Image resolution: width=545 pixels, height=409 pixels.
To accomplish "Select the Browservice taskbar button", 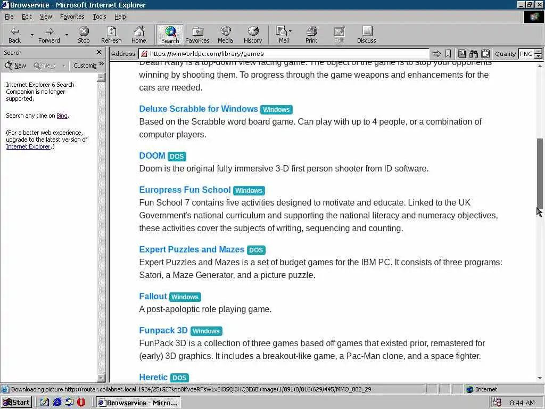I will (x=138, y=403).
